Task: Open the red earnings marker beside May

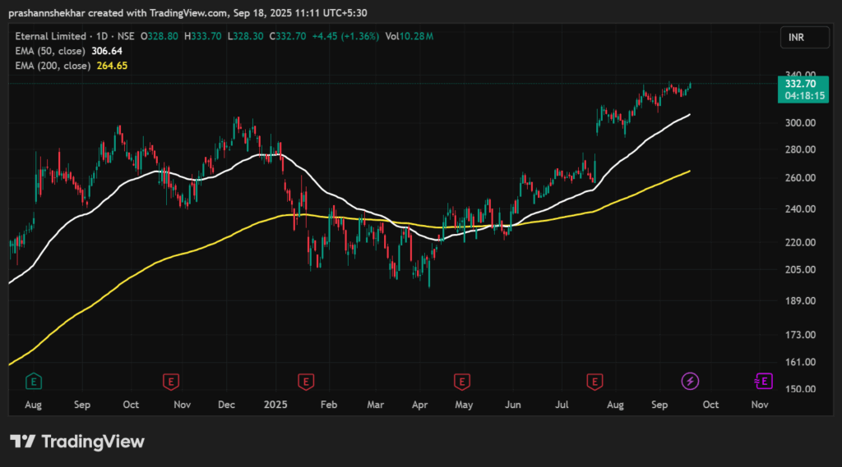Action: 461,381
